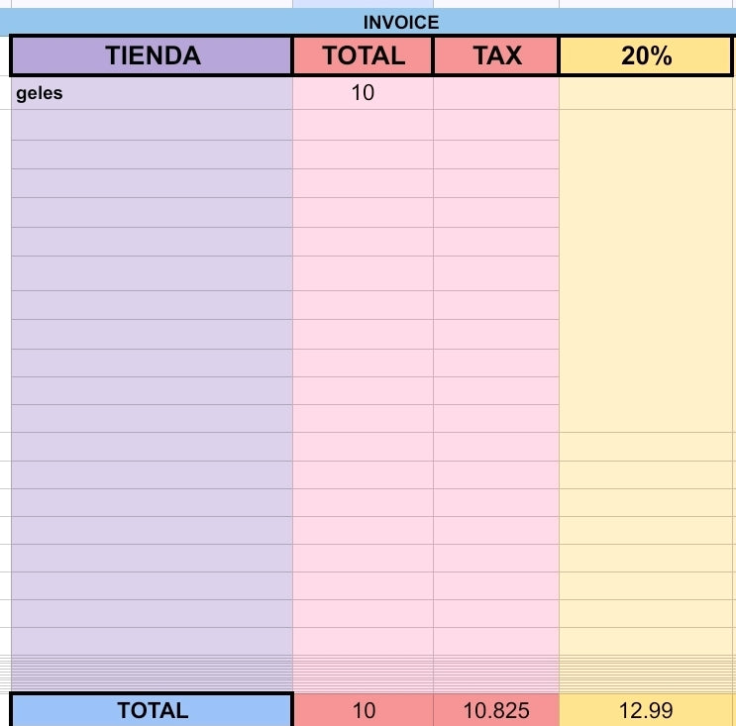This screenshot has height=726, width=736.
Task: Select the yellow cell just above 12.99
Action: (x=646, y=641)
